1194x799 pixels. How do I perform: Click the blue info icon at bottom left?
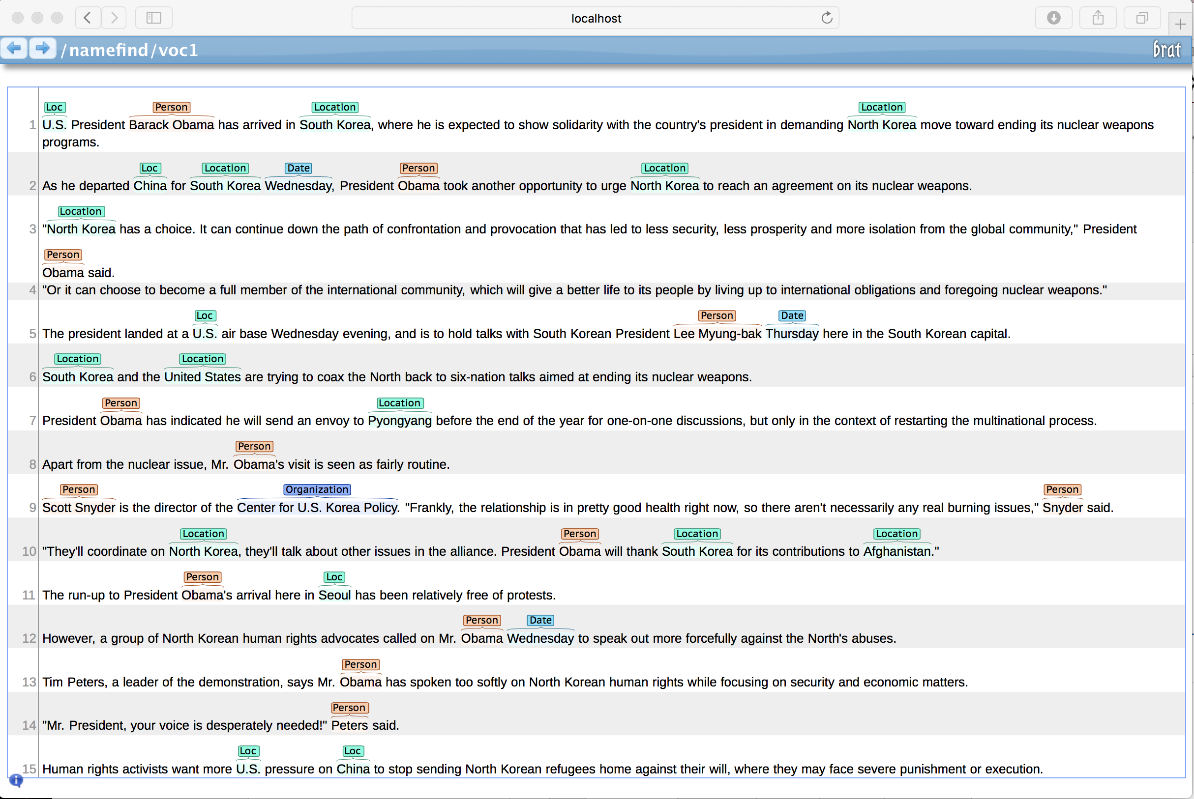pyautogui.click(x=16, y=780)
